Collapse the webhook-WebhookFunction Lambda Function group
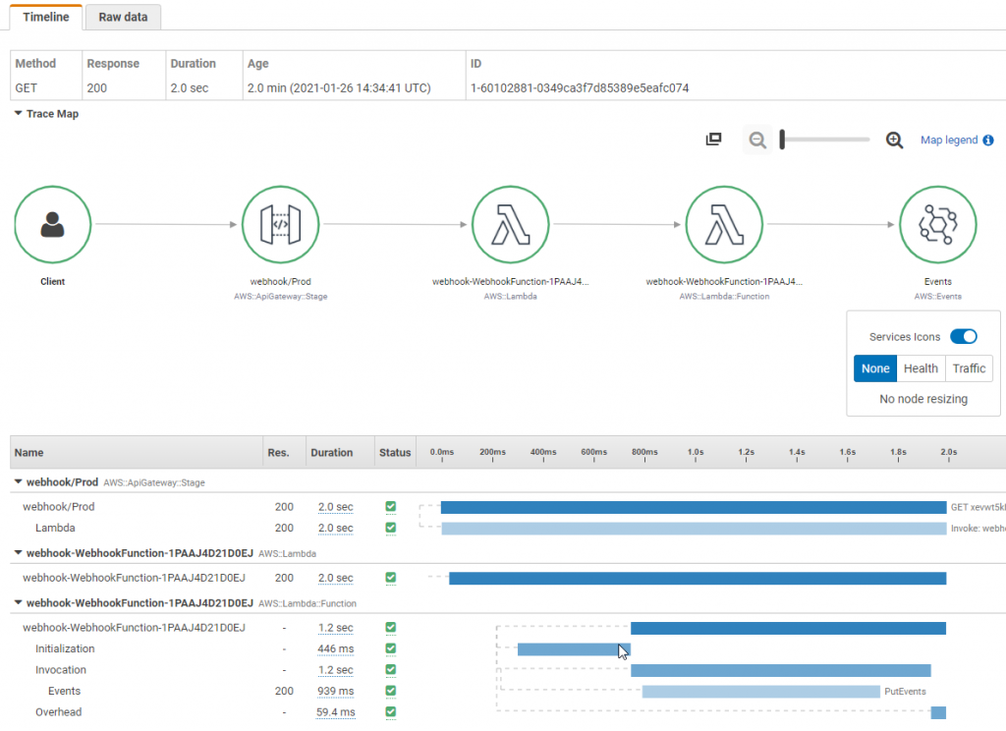 click(x=17, y=603)
